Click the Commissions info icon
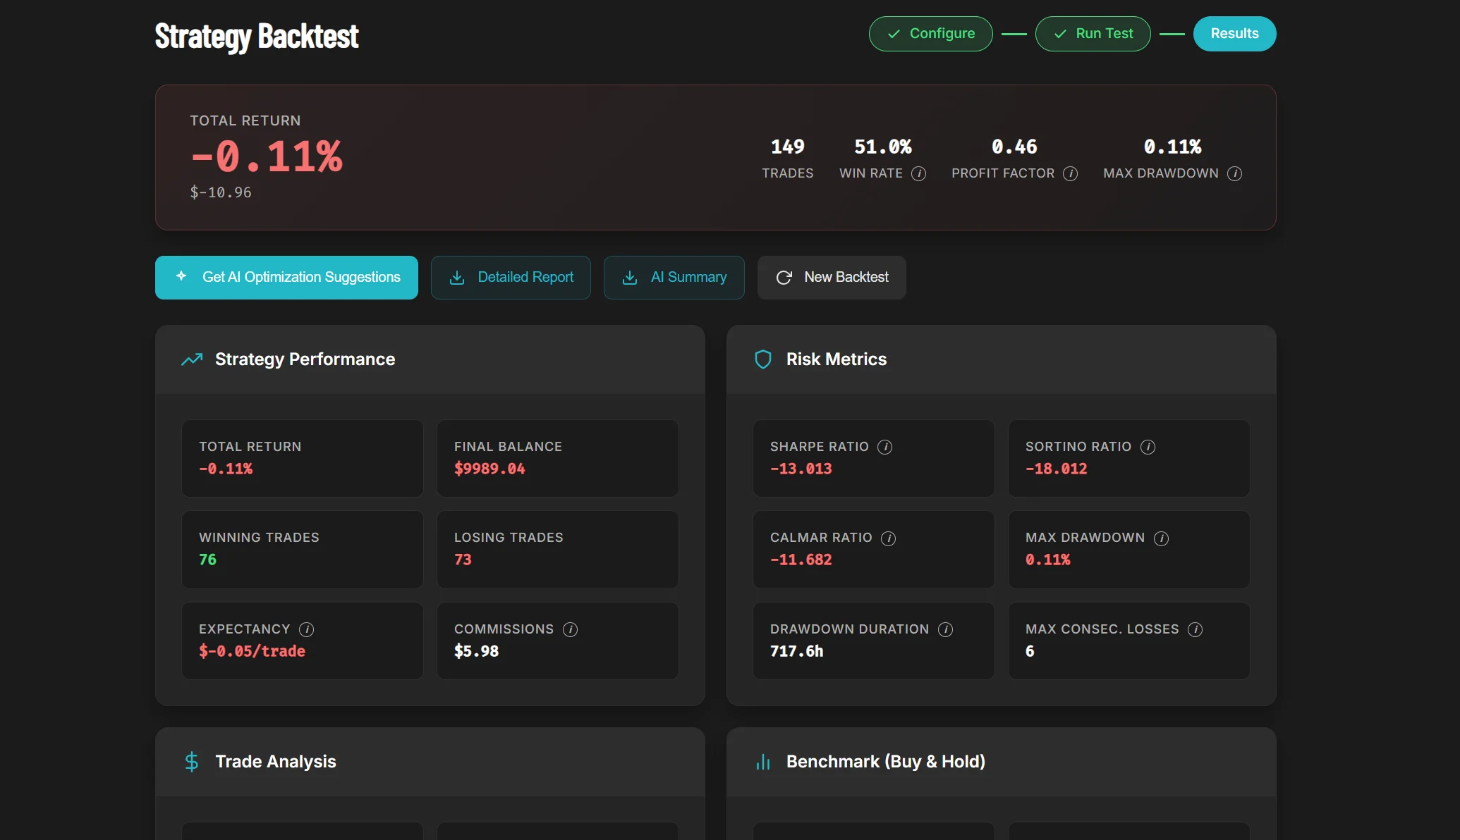 (570, 629)
